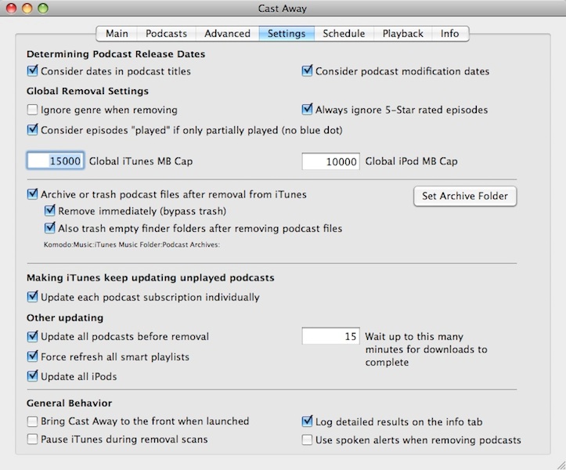The width and height of the screenshot is (566, 470).
Task: Enable Pause iTunes during removal scans
Action: click(33, 439)
